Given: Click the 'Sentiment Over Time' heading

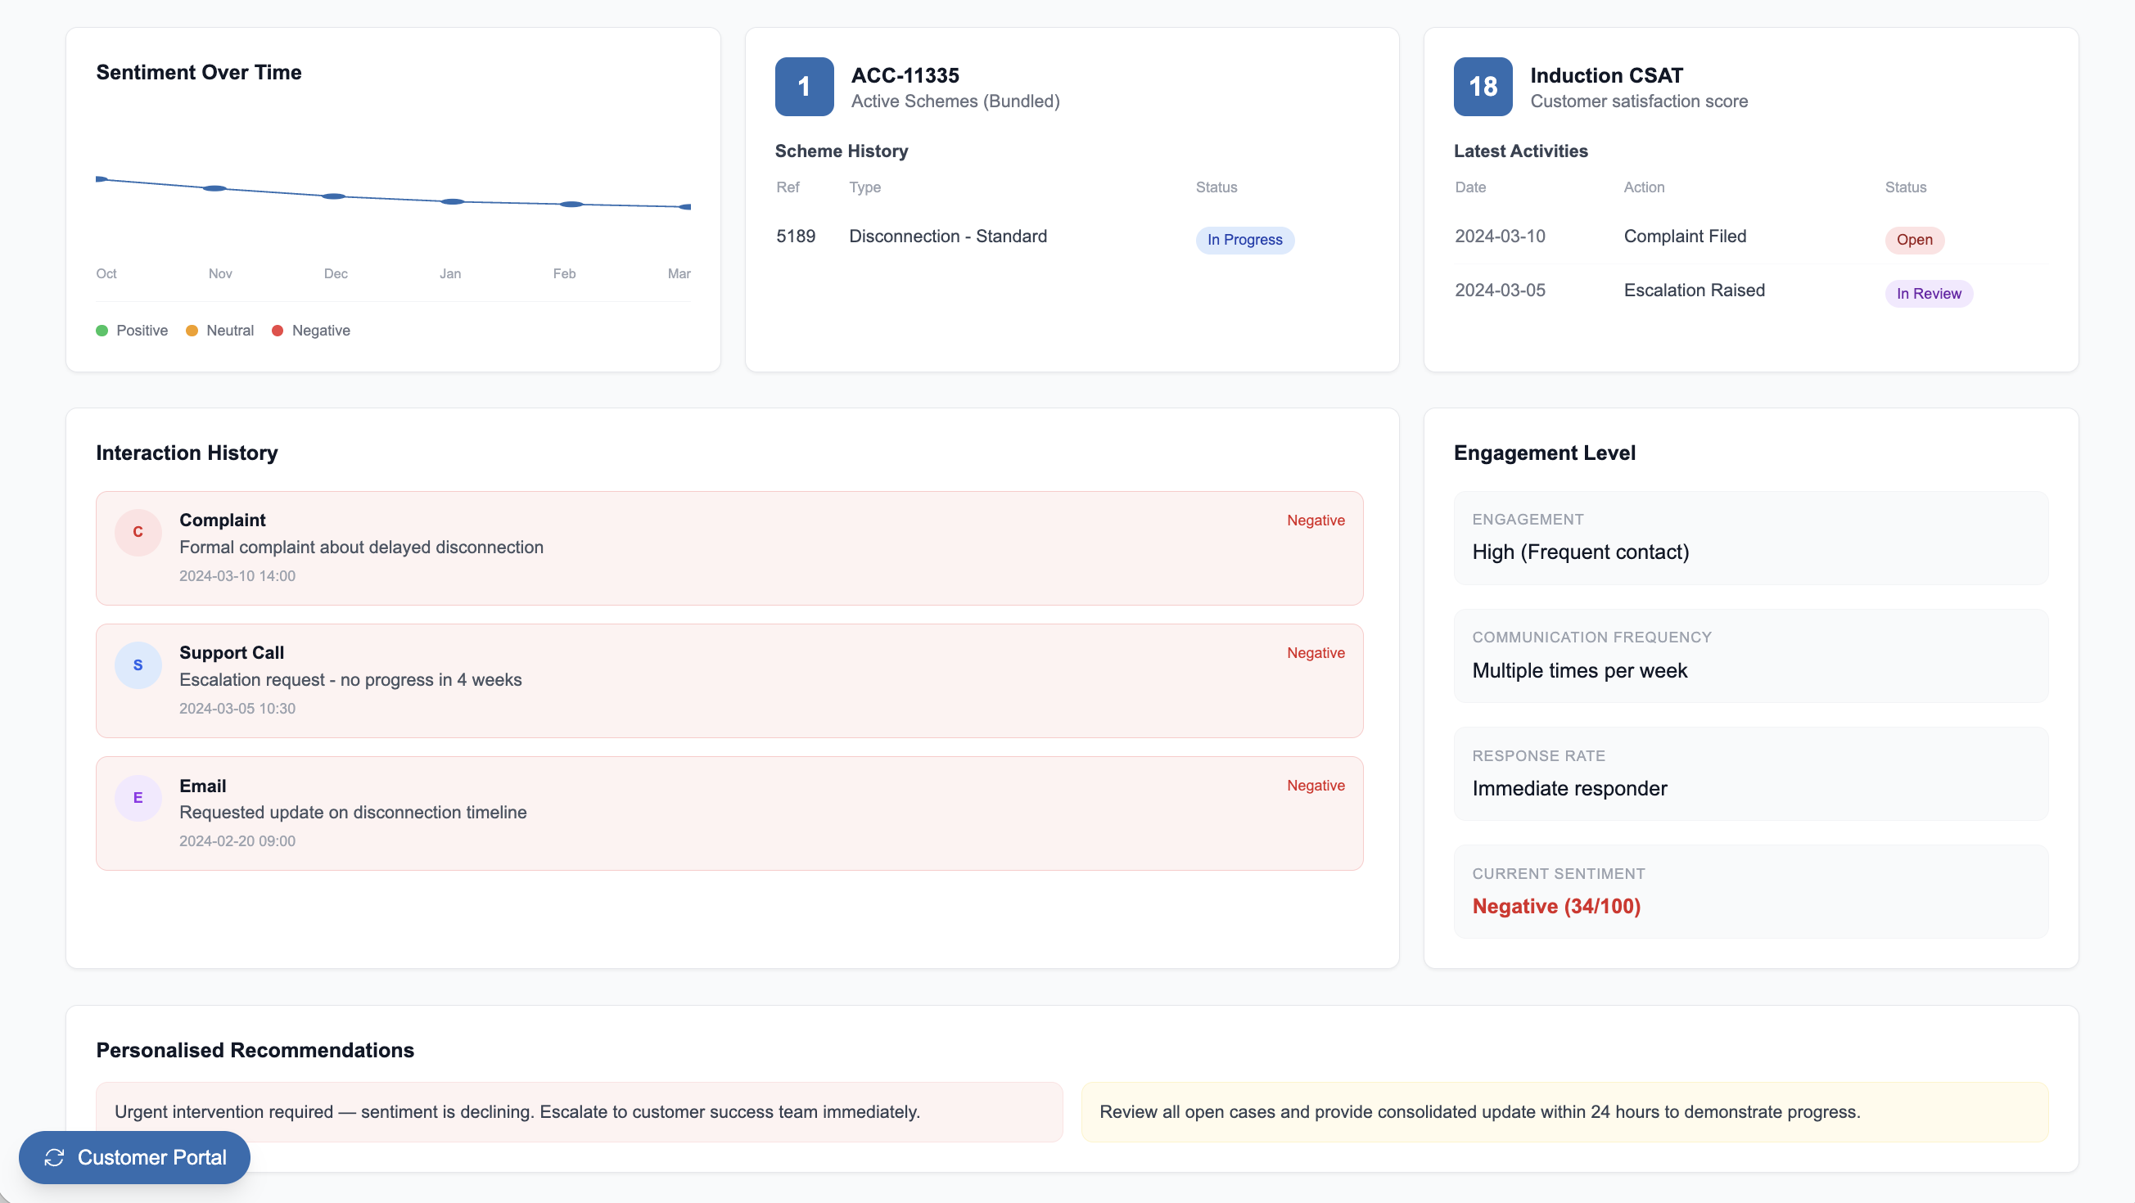Looking at the screenshot, I should 199,72.
